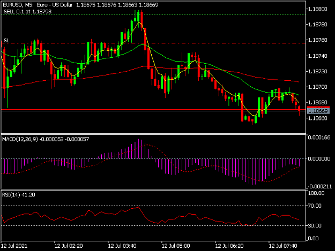This screenshot has height=251, width=335.
Task: Click the 1.18680 price scale label
Action: pyautogui.click(x=318, y=103)
